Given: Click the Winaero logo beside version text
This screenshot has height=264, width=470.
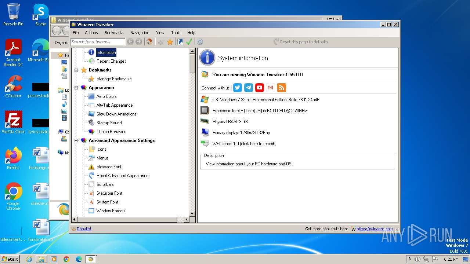Looking at the screenshot, I should pyautogui.click(x=205, y=74).
